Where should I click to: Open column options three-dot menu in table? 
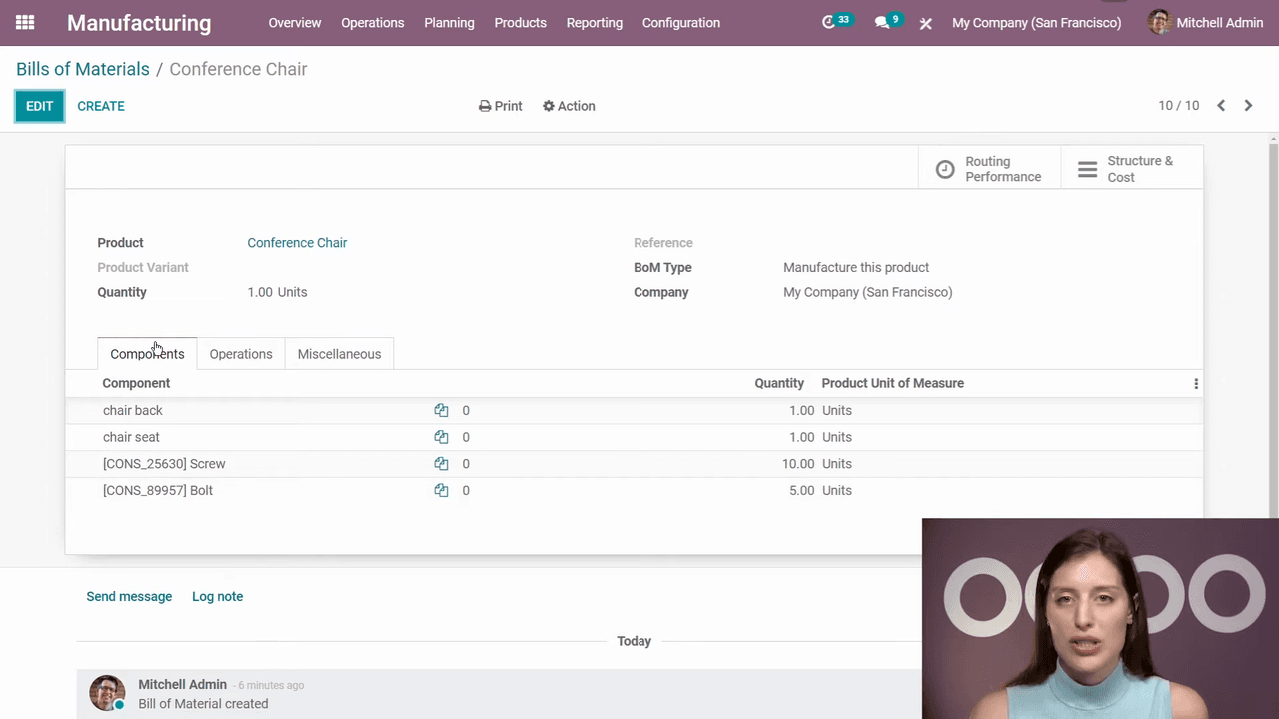tap(1196, 384)
